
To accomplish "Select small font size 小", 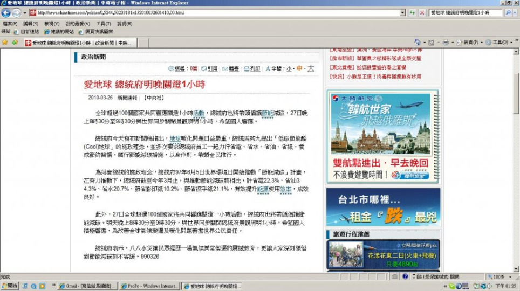I will 289,69.
